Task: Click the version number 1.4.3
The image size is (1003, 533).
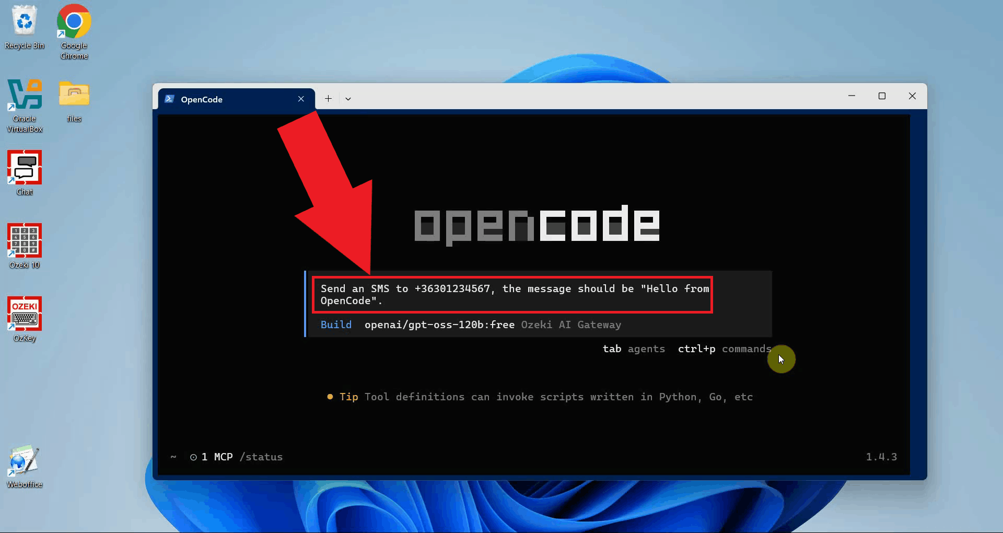Action: pos(881,457)
